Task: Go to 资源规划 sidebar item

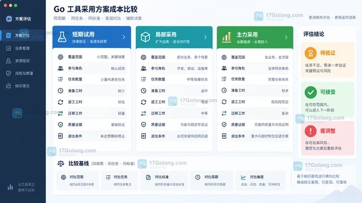Action: pyautogui.click(x=22, y=61)
